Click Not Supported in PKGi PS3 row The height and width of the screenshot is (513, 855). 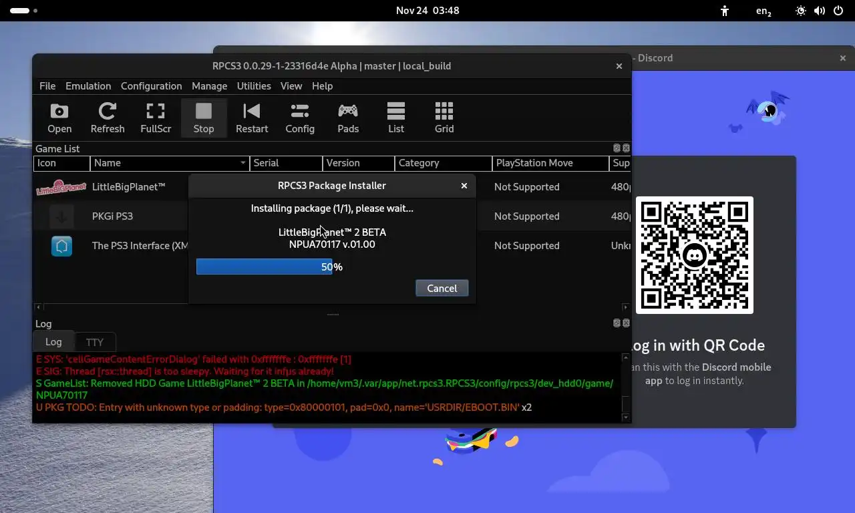[526, 216]
